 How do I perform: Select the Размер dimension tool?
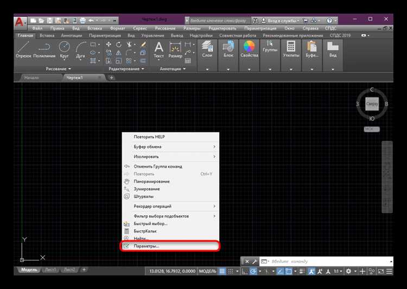tap(175, 50)
